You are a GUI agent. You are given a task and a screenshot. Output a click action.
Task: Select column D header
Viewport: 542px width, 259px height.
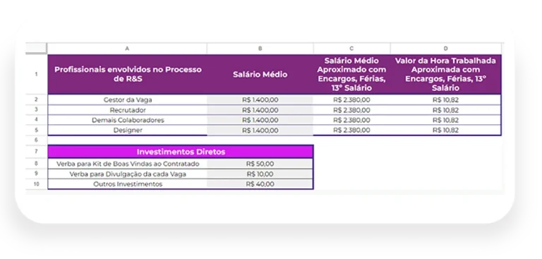tap(445, 49)
